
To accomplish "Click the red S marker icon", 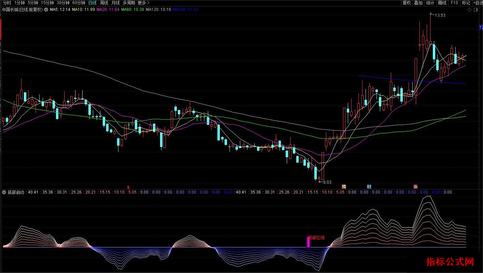I will [128, 187].
